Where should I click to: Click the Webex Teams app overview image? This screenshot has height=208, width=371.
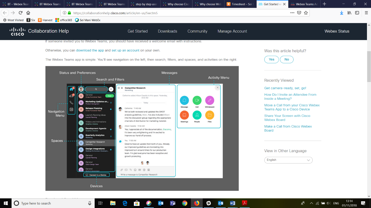[x=142, y=128]
